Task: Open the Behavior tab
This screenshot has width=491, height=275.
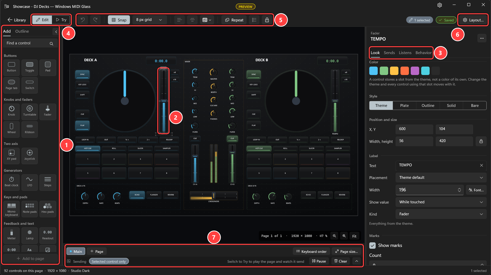Action: point(423,53)
